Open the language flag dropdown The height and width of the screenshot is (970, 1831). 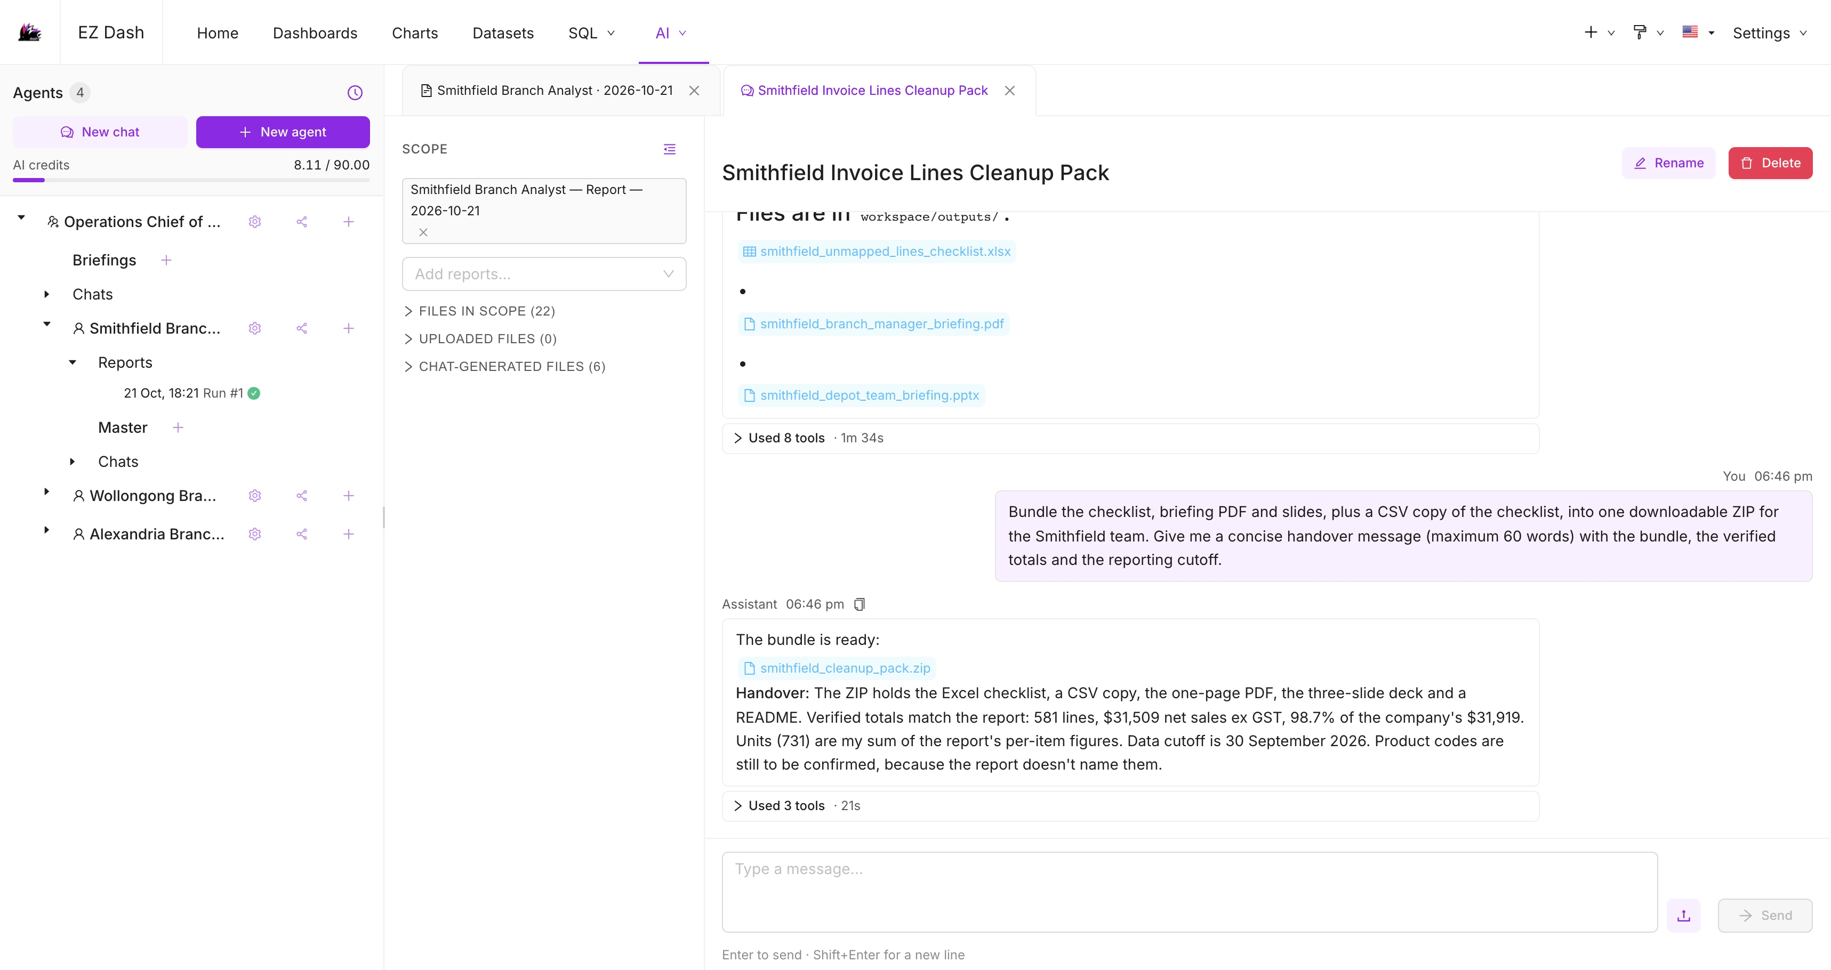click(x=1699, y=33)
